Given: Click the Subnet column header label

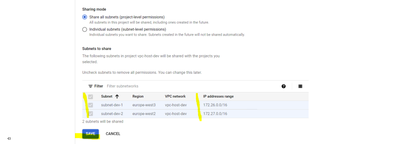Looking at the screenshot, I should click(x=107, y=96).
